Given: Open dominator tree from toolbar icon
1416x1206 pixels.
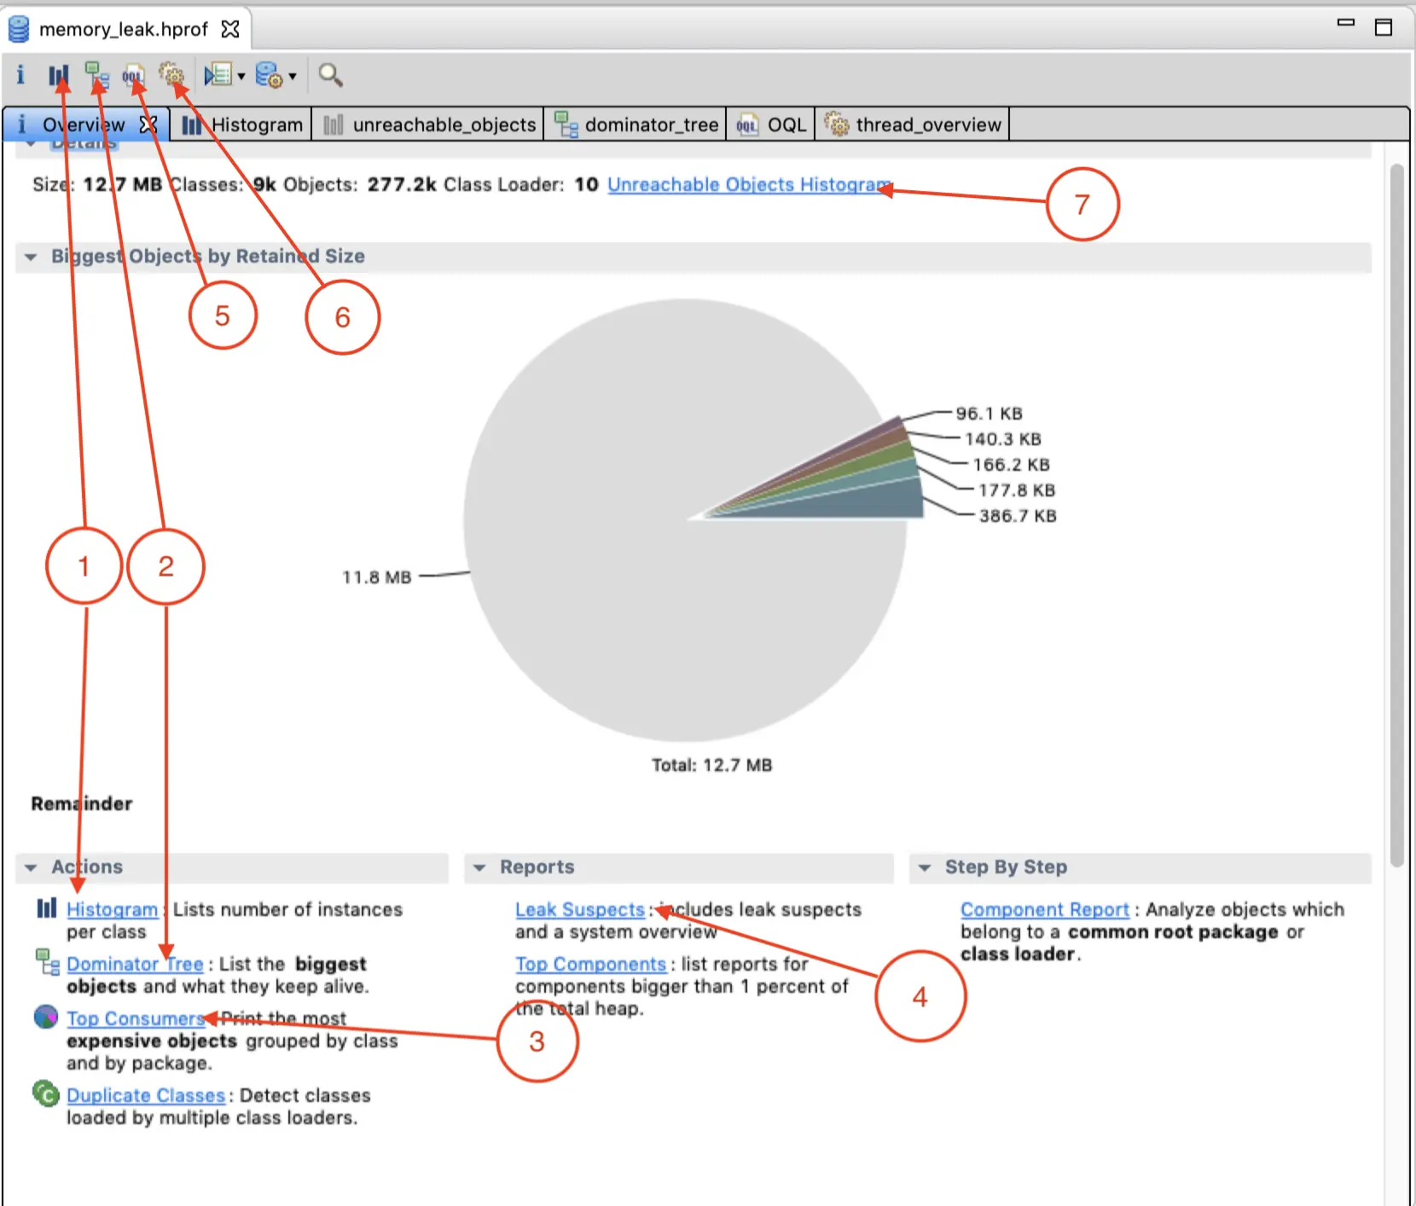Looking at the screenshot, I should point(96,76).
